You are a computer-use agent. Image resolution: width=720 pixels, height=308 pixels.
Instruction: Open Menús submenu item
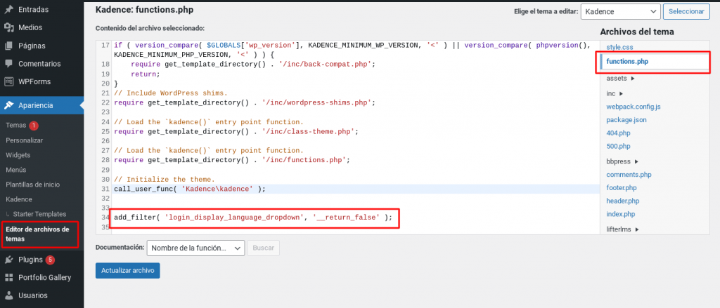click(x=16, y=170)
